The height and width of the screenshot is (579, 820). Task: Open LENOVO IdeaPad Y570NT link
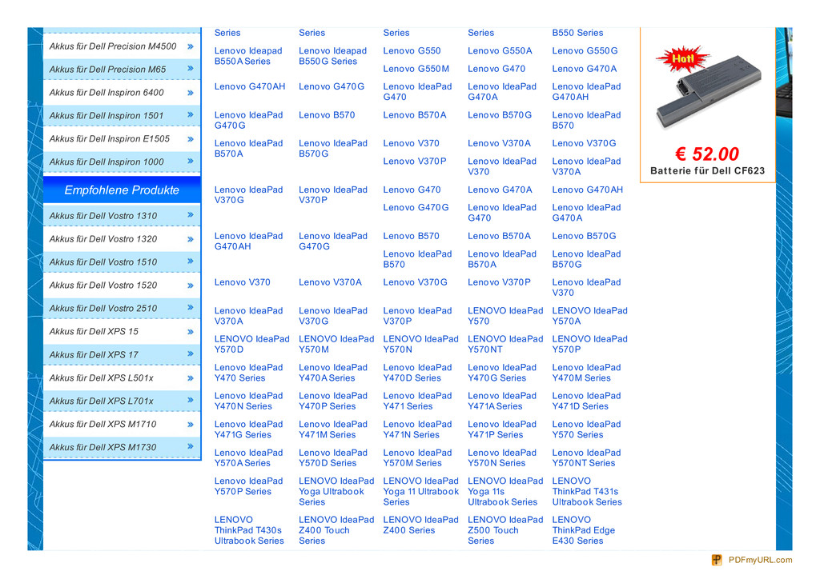(505, 344)
